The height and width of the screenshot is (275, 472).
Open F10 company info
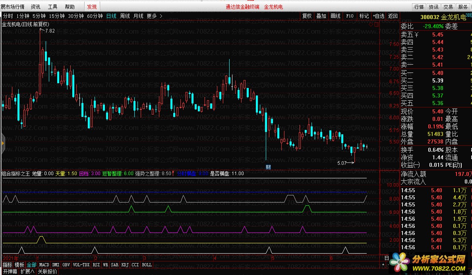pos(350,16)
